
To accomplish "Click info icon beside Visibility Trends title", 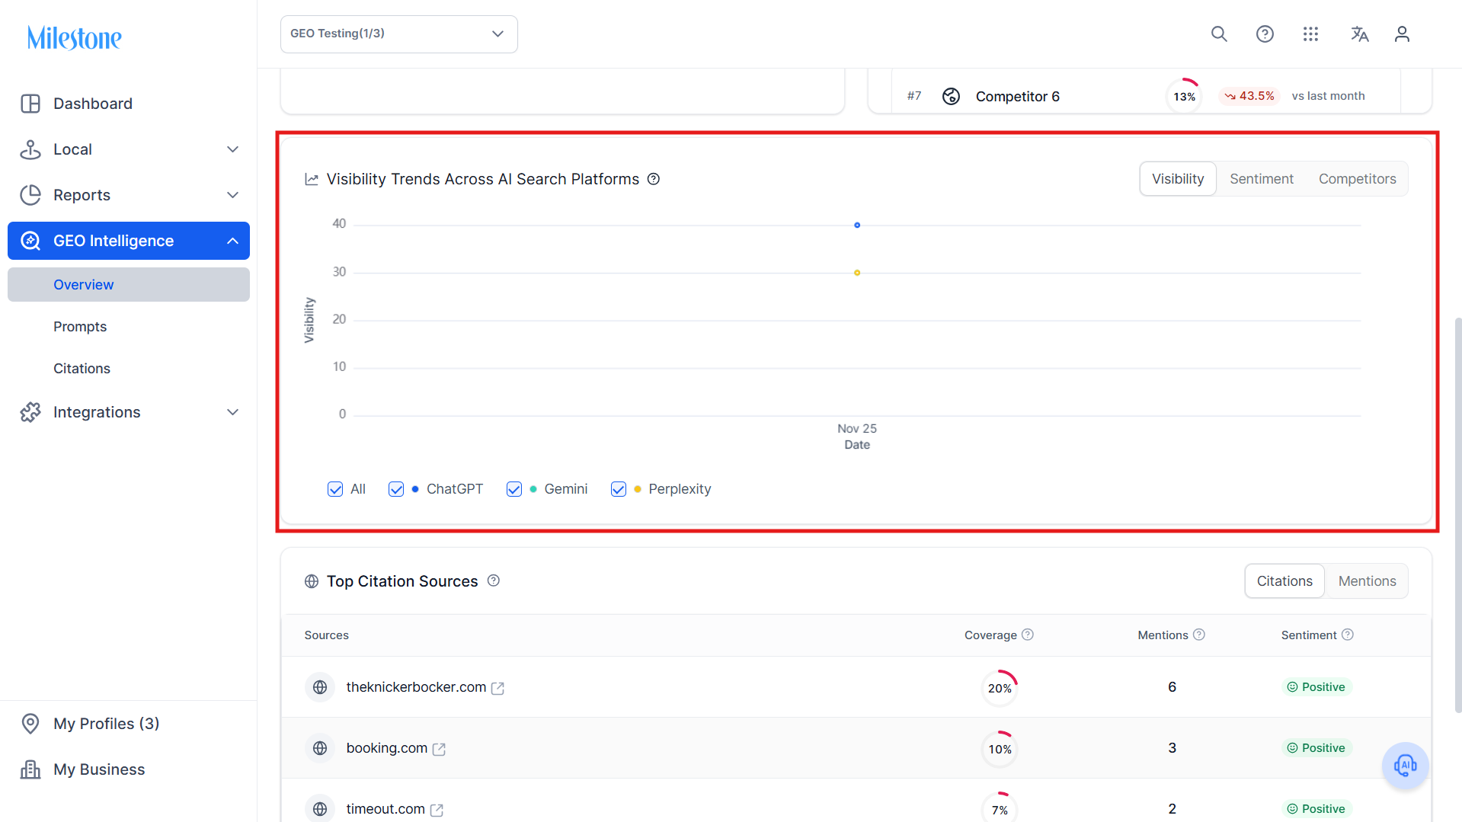I will click(x=654, y=179).
